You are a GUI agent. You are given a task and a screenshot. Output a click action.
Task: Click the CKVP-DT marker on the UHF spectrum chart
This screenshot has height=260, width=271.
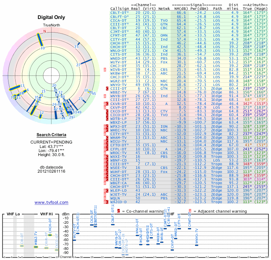[x=172, y=250]
